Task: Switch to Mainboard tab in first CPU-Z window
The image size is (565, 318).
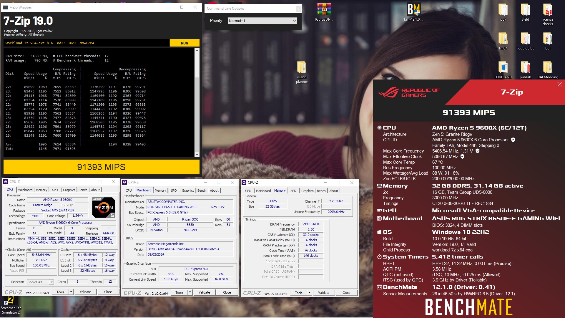Action: click(x=25, y=190)
